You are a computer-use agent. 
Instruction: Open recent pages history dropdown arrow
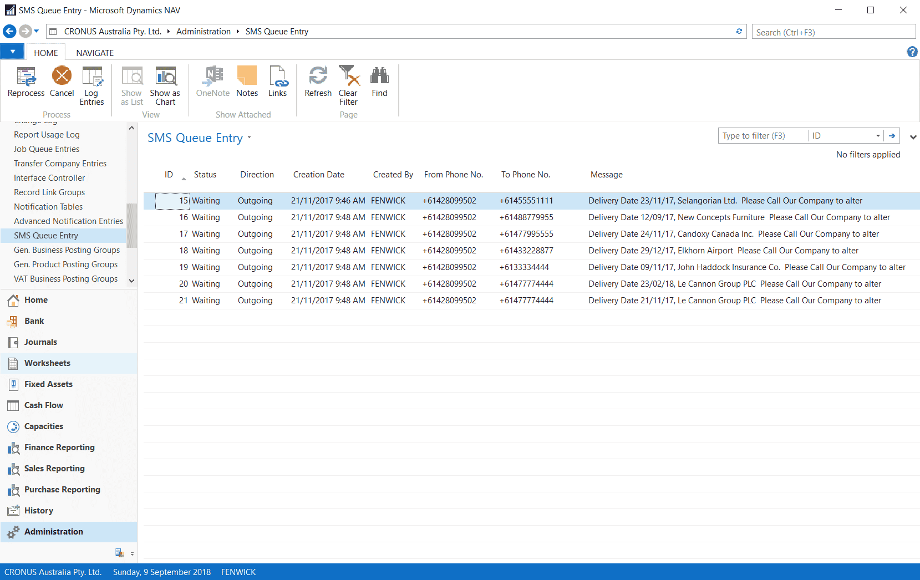click(37, 31)
